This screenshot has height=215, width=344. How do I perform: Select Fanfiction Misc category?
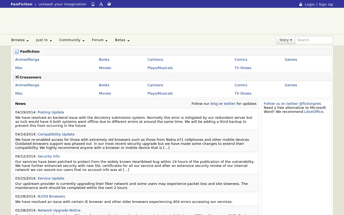coord(19,68)
